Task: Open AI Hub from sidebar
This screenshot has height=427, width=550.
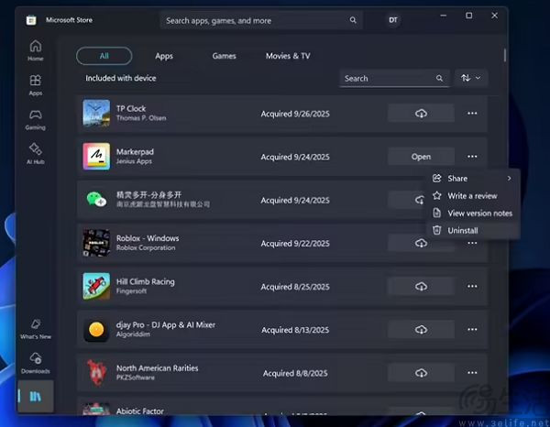Action: (35, 152)
